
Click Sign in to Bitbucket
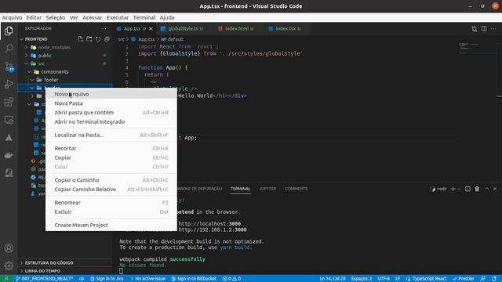[x=194, y=279]
